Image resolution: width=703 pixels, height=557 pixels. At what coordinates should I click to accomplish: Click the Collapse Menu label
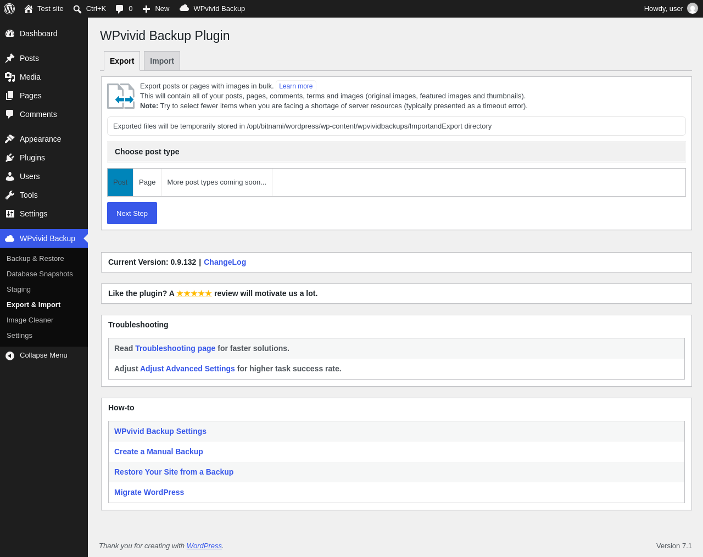(x=43, y=355)
